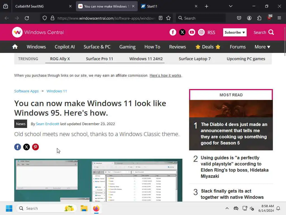Visit Windows Central Facebook page in header
This screenshot has width=286, height=215.
[x=173, y=32]
